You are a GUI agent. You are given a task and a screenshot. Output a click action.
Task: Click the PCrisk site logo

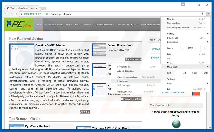pyautogui.click(x=19, y=25)
